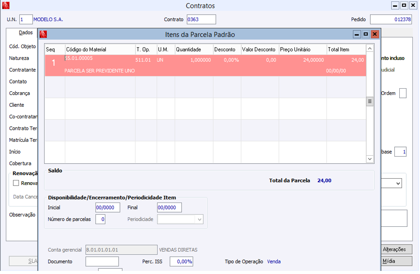Click the Final date field
The width and height of the screenshot is (420, 274).
coord(169,207)
